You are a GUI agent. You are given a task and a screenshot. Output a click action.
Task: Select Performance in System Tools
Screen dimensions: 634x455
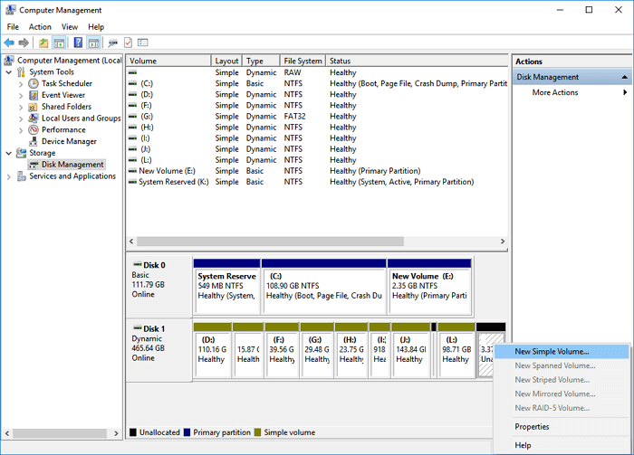[x=63, y=129]
